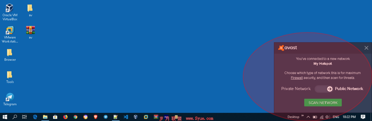
Task: Open Telegram from the taskbar
Action: (106, 117)
